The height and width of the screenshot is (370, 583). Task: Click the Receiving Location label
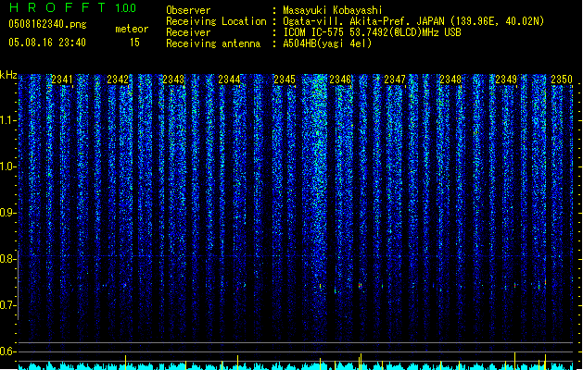coord(216,21)
